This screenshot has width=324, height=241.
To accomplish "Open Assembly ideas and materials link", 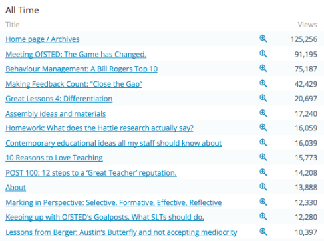I will coord(56,114).
